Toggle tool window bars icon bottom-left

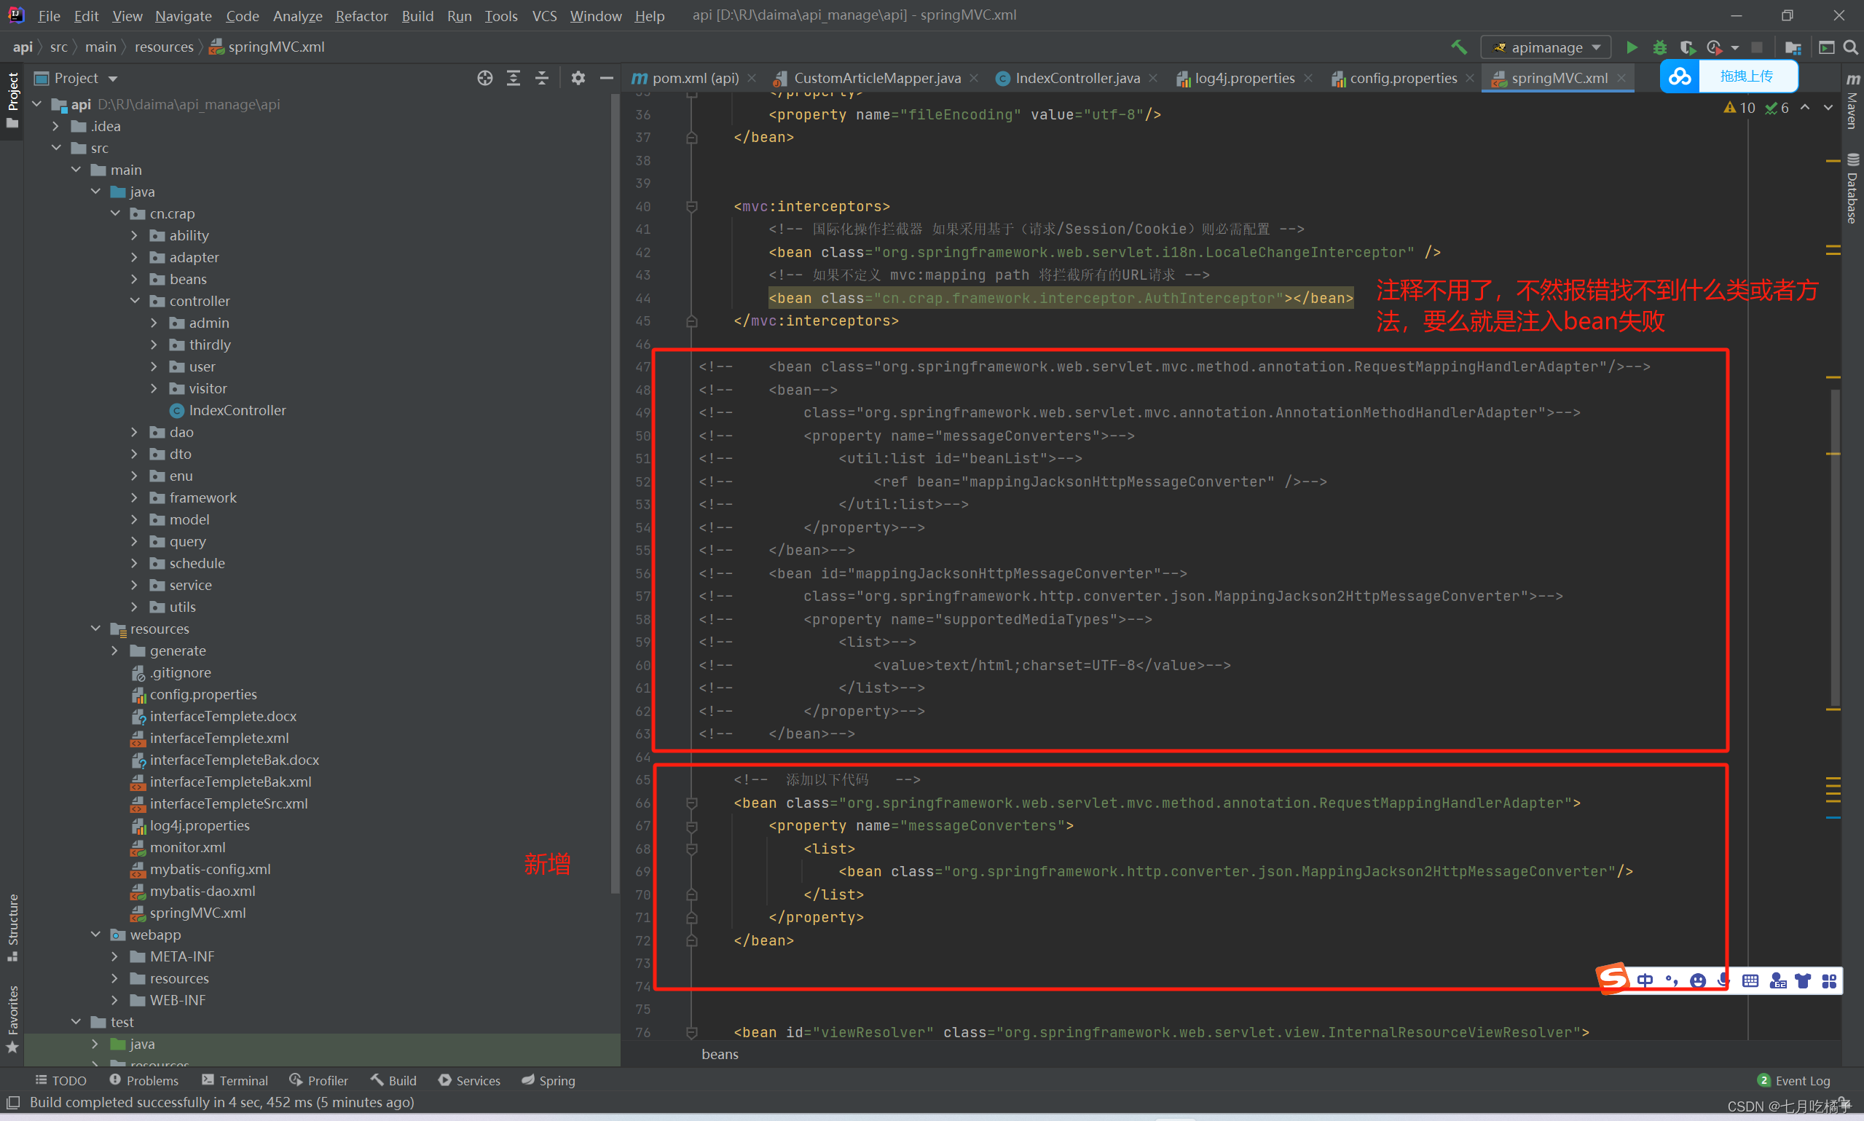(x=13, y=1102)
